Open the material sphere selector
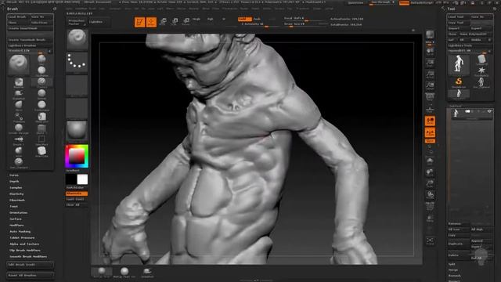 pos(77,131)
